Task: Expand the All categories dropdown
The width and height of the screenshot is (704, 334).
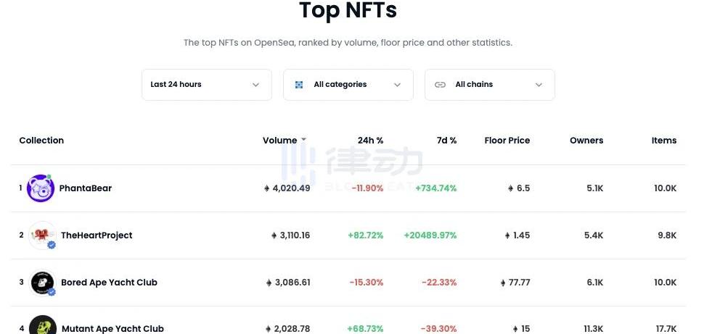Action: click(348, 85)
